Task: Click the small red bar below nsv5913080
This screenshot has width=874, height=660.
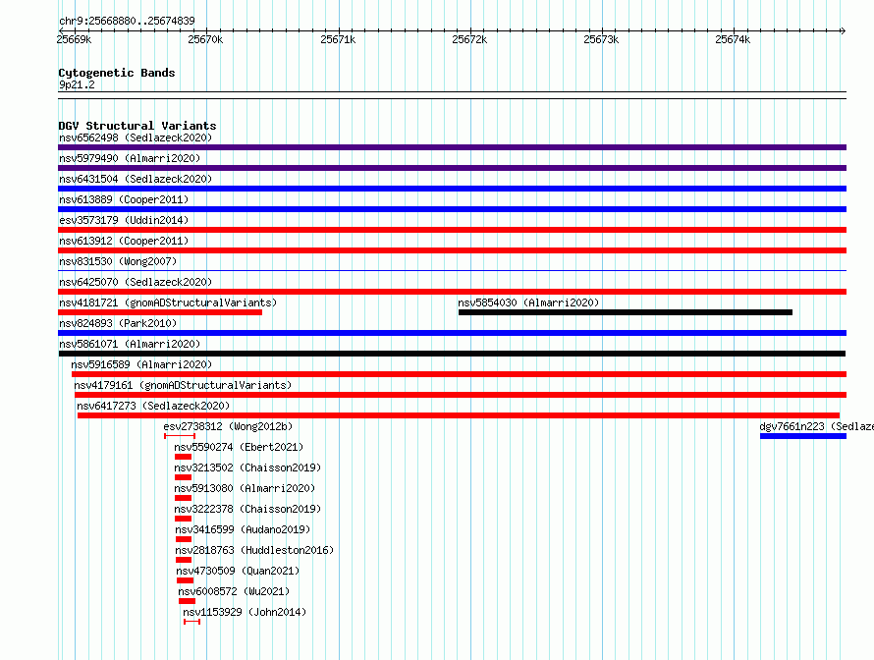Action: point(183,498)
